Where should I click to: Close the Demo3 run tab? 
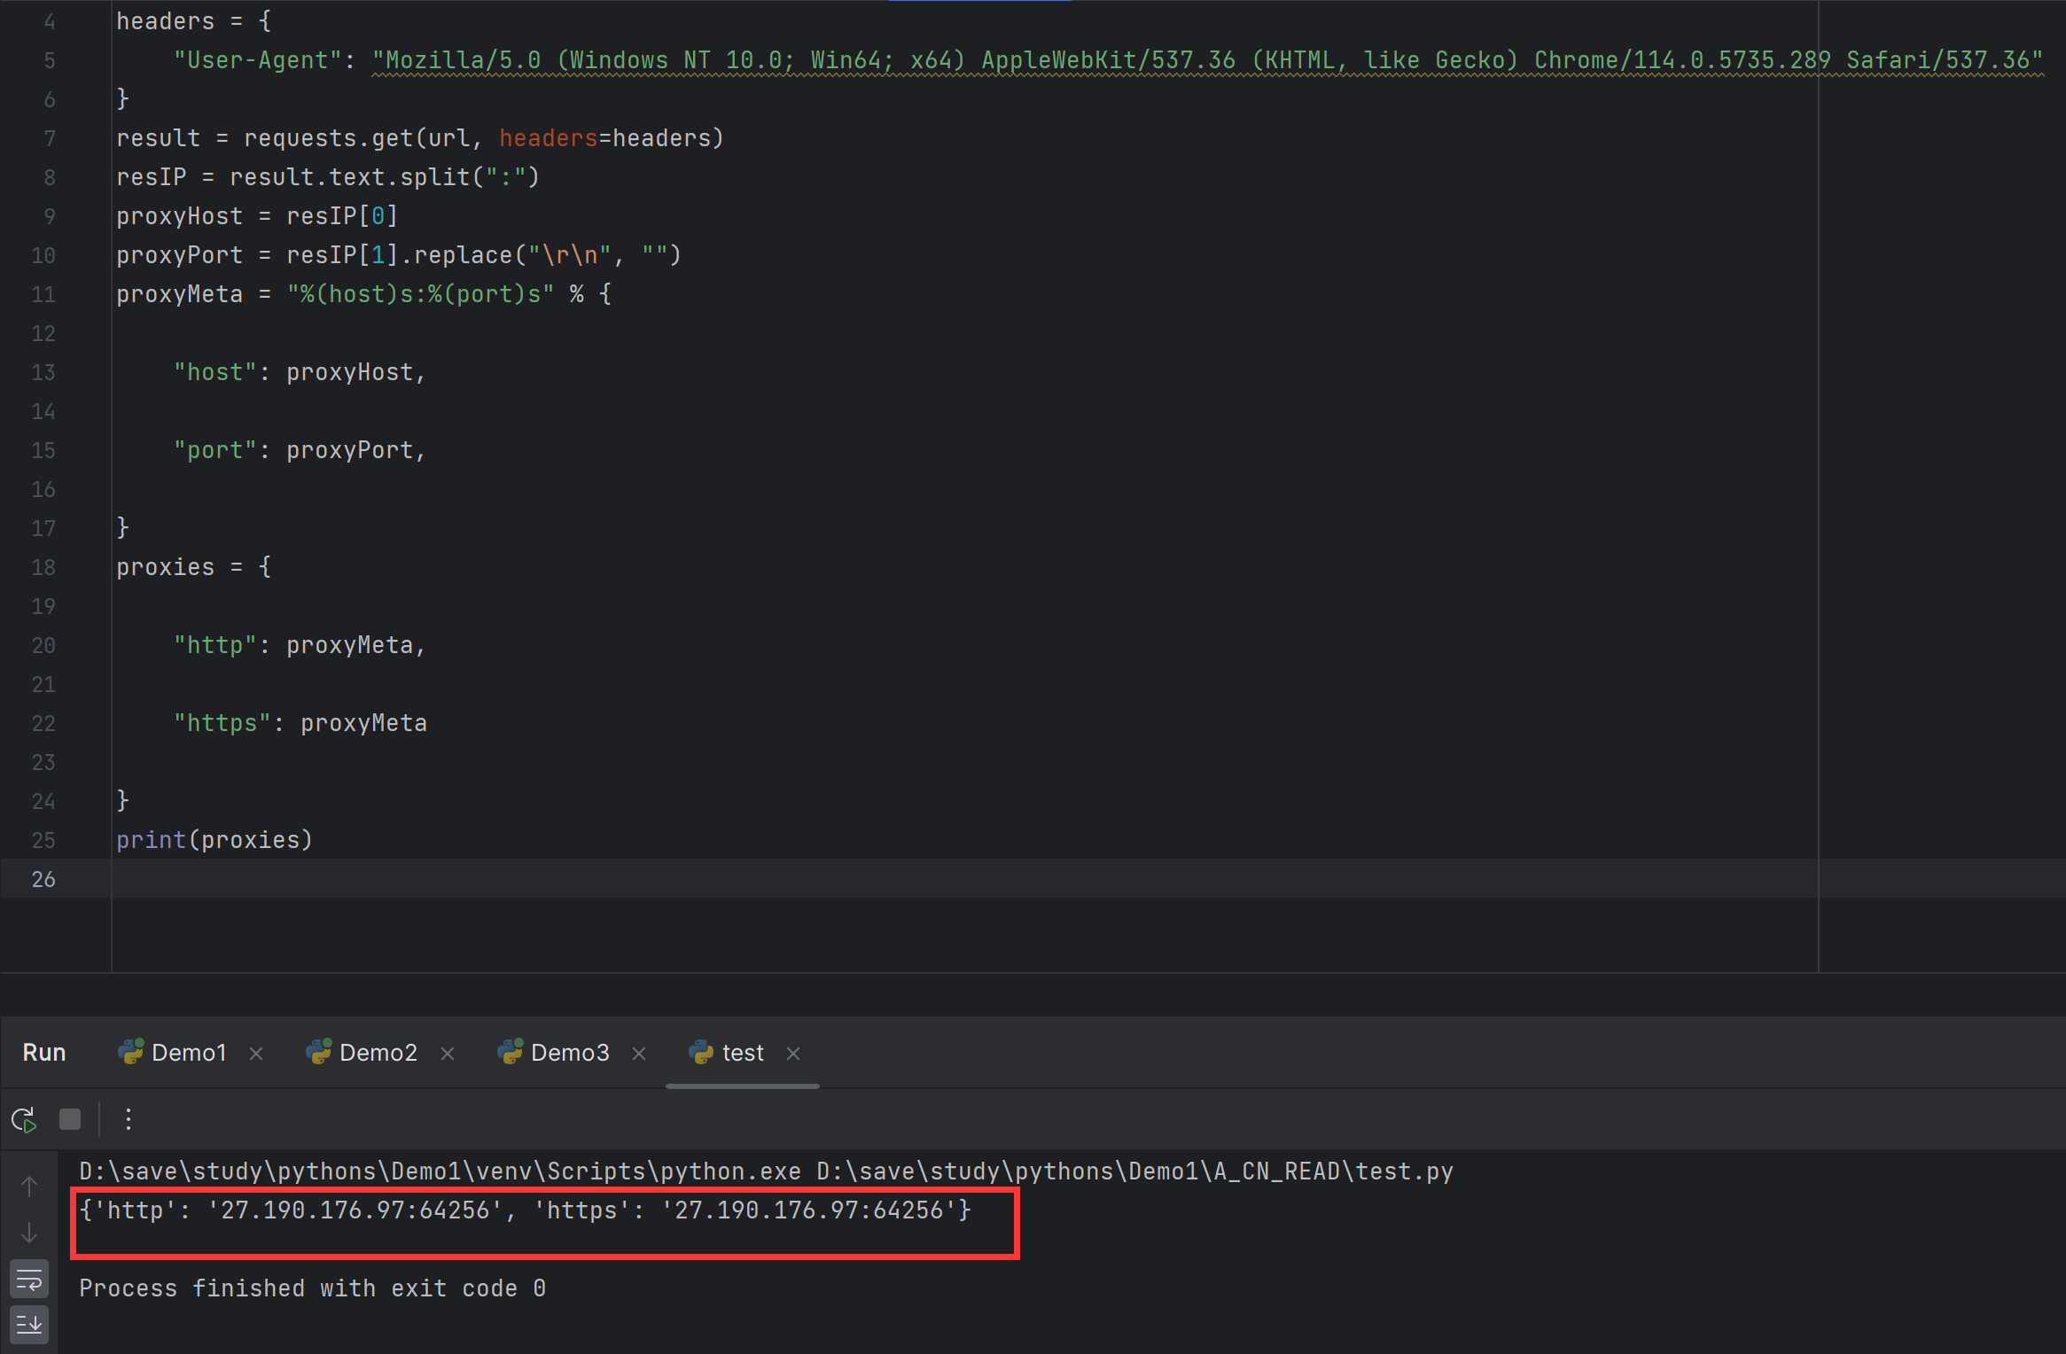click(639, 1054)
